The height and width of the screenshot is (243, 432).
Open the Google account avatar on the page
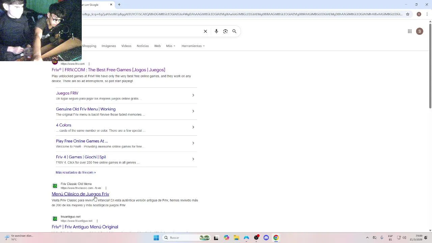[x=420, y=31]
